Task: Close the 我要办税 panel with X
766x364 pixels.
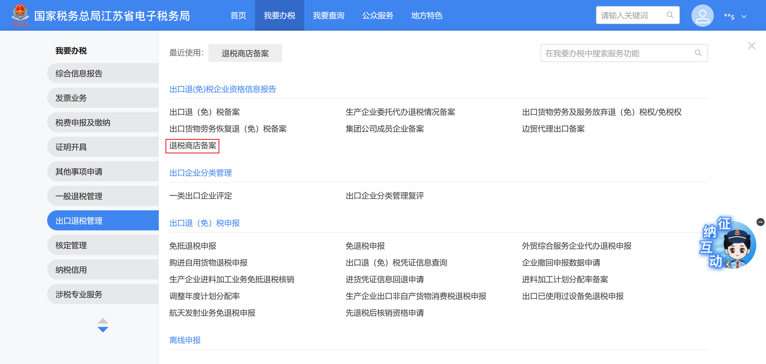Action: click(751, 46)
